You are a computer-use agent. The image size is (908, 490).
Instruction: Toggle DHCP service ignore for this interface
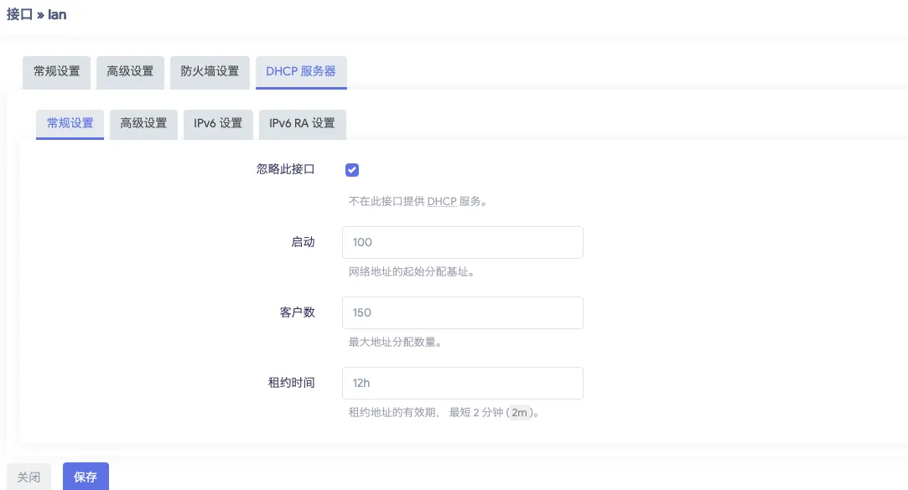coord(352,170)
